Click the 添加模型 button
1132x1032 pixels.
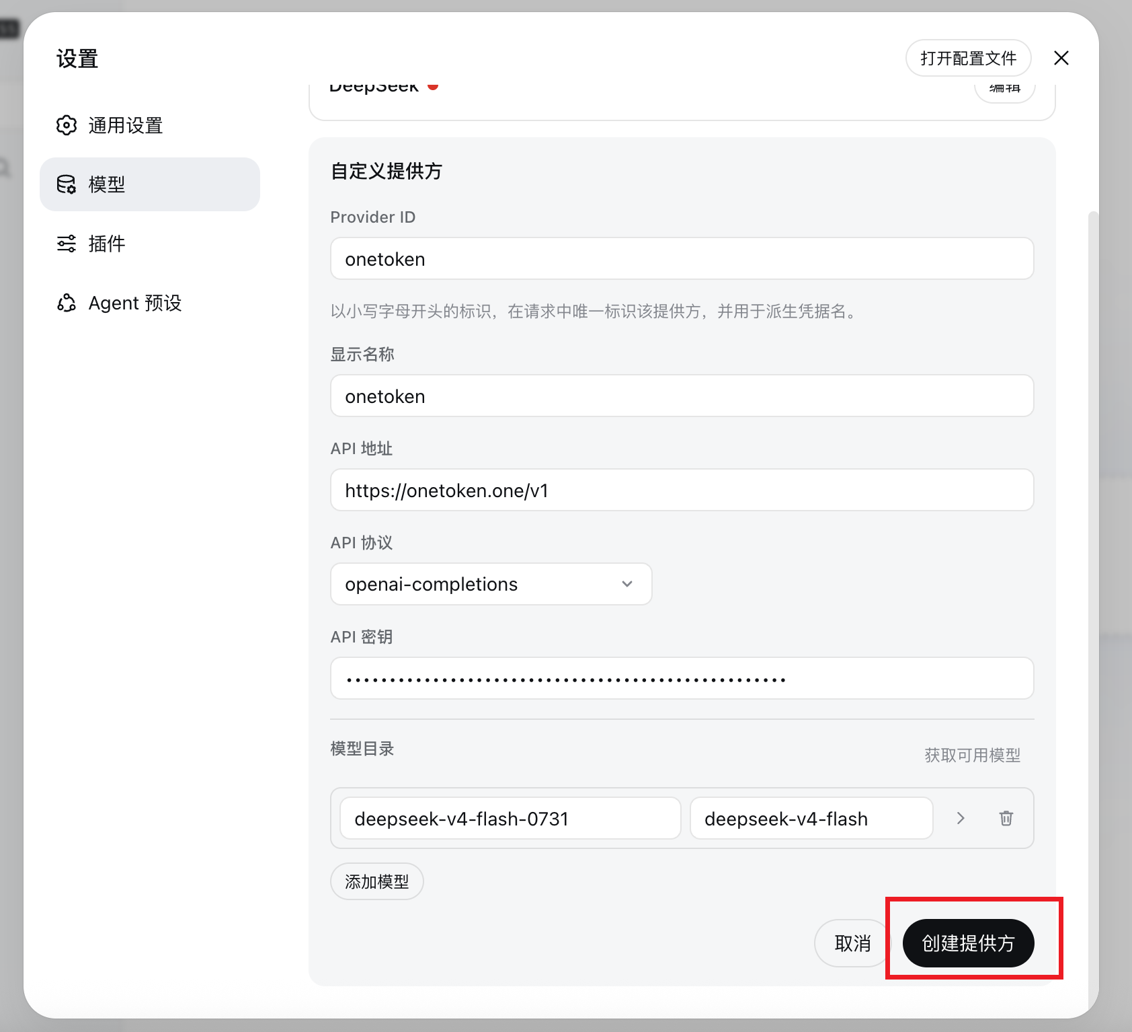pos(376,881)
